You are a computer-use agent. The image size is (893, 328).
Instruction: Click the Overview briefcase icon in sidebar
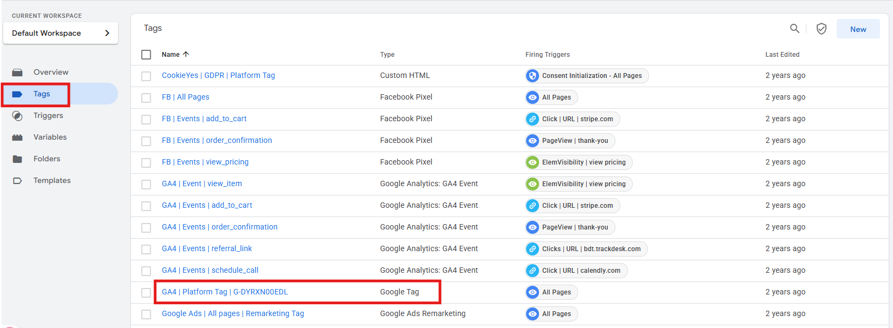tap(17, 73)
